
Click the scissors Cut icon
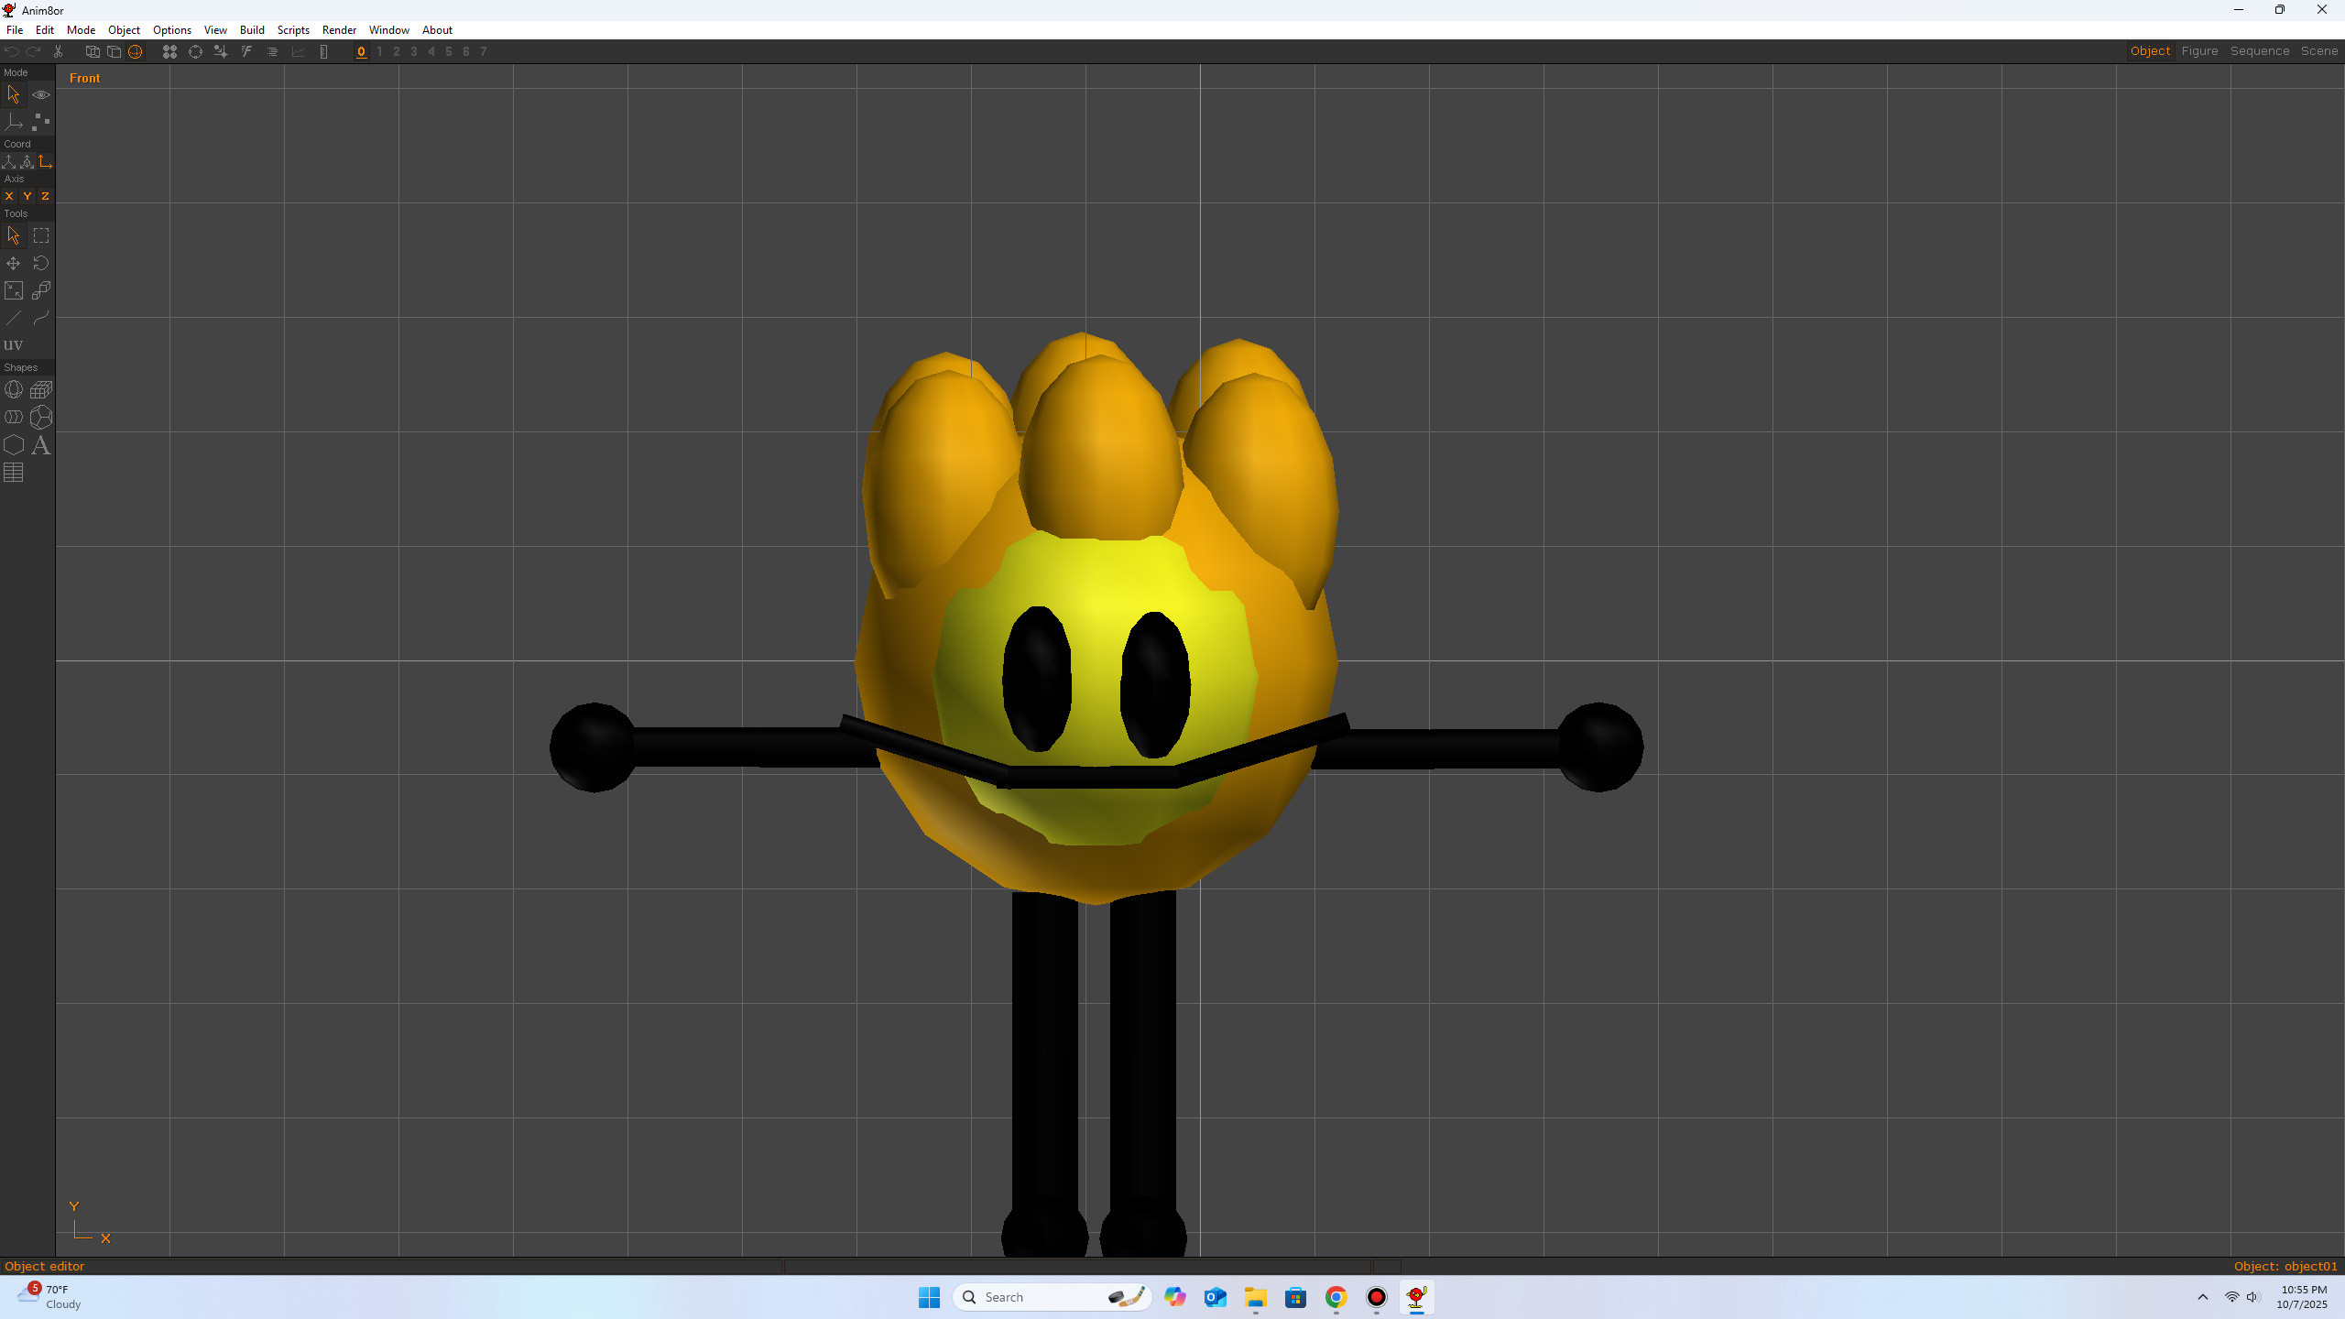pyautogui.click(x=57, y=51)
